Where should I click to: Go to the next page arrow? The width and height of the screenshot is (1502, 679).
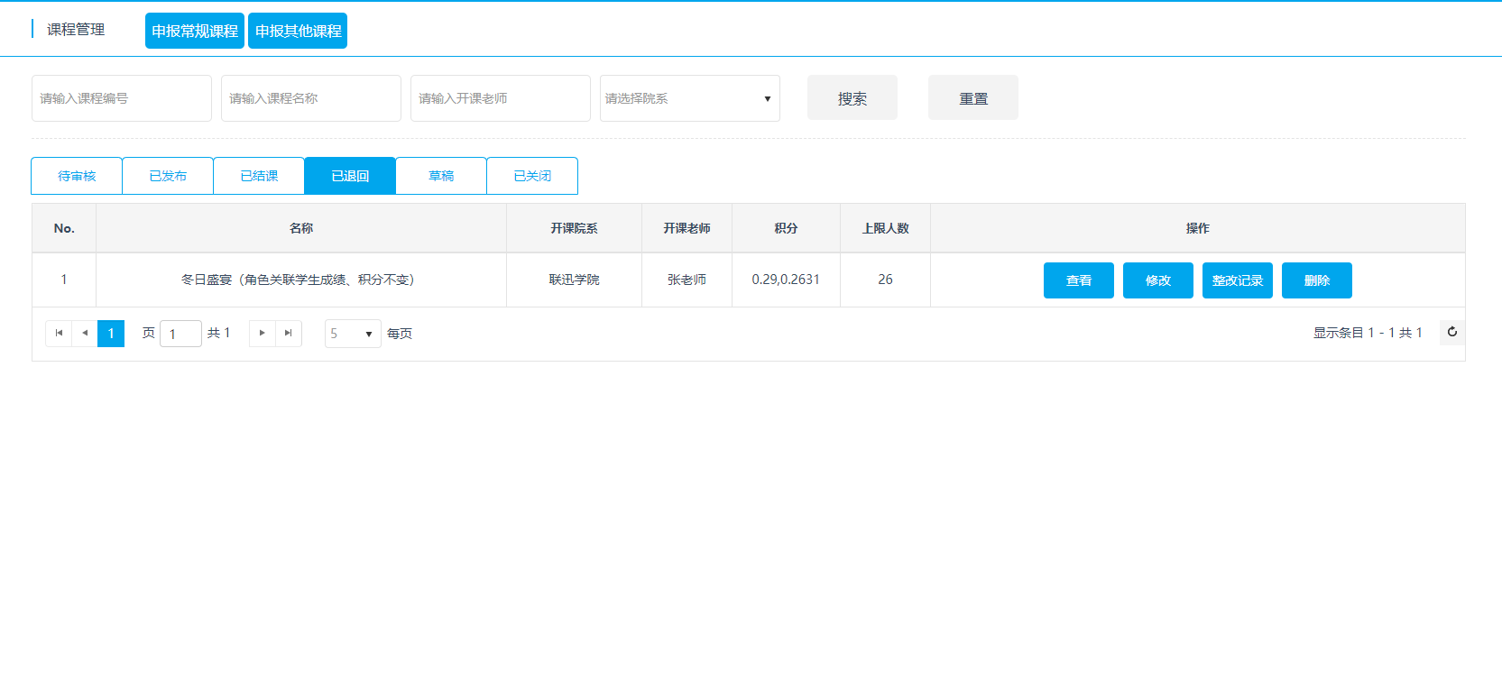pyautogui.click(x=263, y=333)
